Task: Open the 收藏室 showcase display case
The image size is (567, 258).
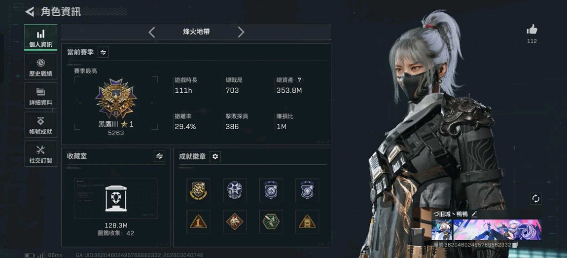Action: [x=116, y=198]
